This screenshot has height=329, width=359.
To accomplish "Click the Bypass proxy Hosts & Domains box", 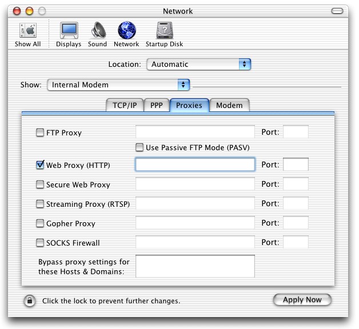I will [x=195, y=266].
